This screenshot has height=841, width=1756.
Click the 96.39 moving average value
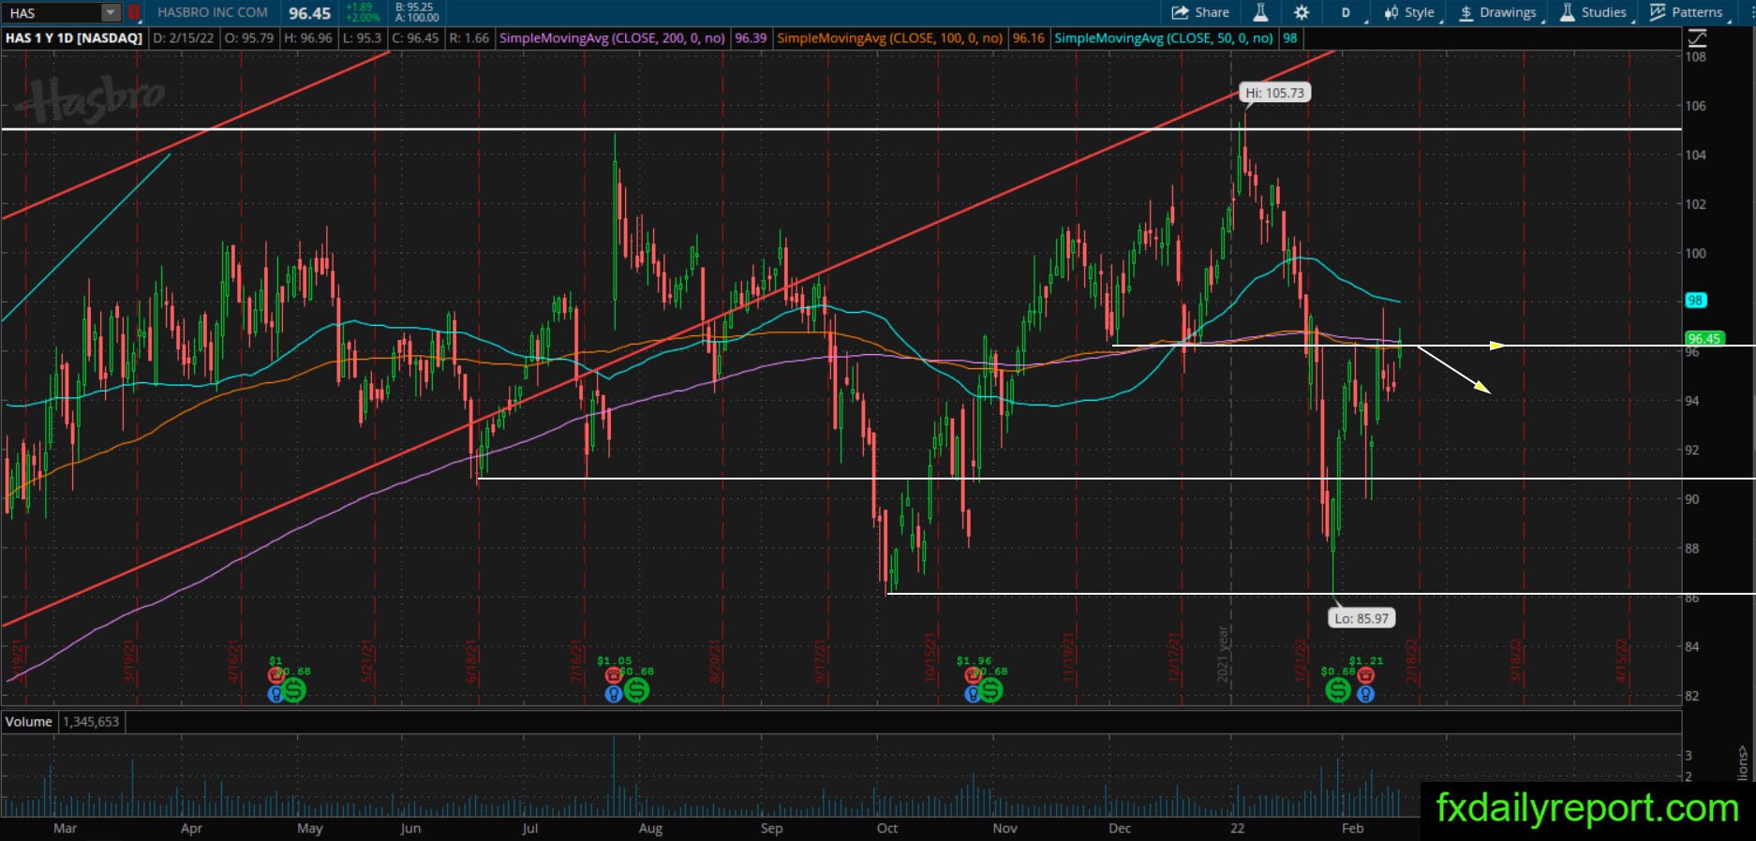(751, 38)
